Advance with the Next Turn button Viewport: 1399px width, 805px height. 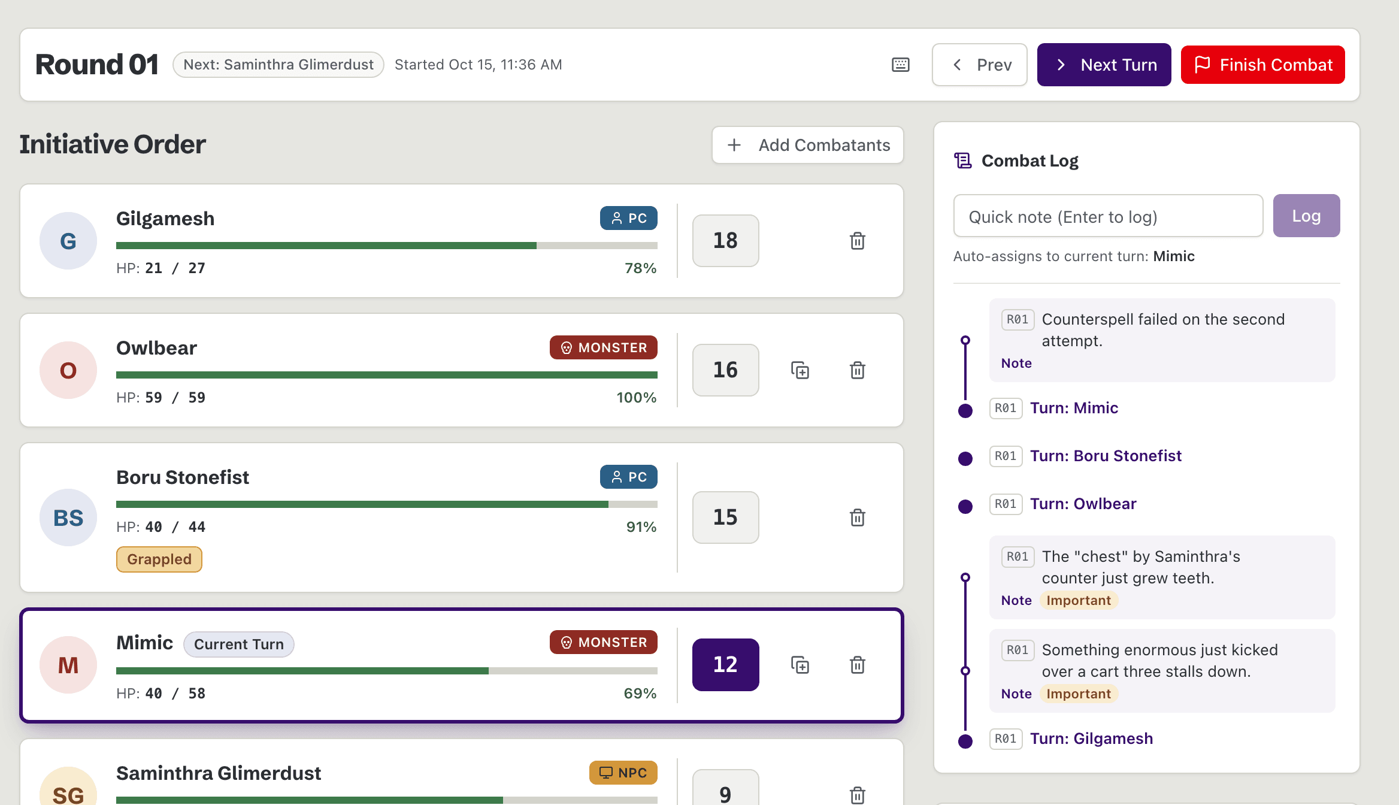pyautogui.click(x=1104, y=65)
